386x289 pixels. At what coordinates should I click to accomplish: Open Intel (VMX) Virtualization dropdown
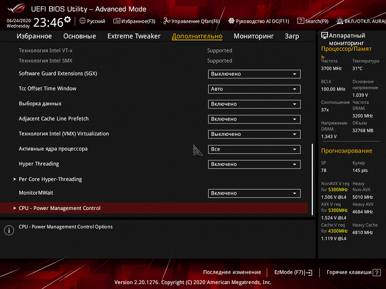[254, 134]
